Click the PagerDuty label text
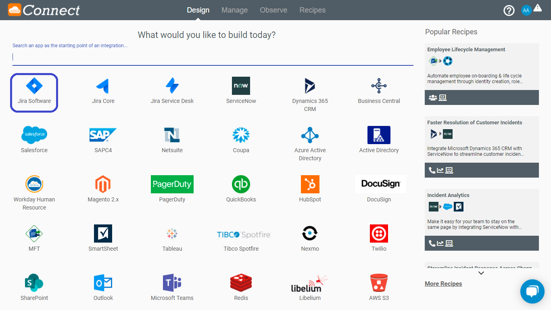551x310 pixels. click(x=172, y=199)
